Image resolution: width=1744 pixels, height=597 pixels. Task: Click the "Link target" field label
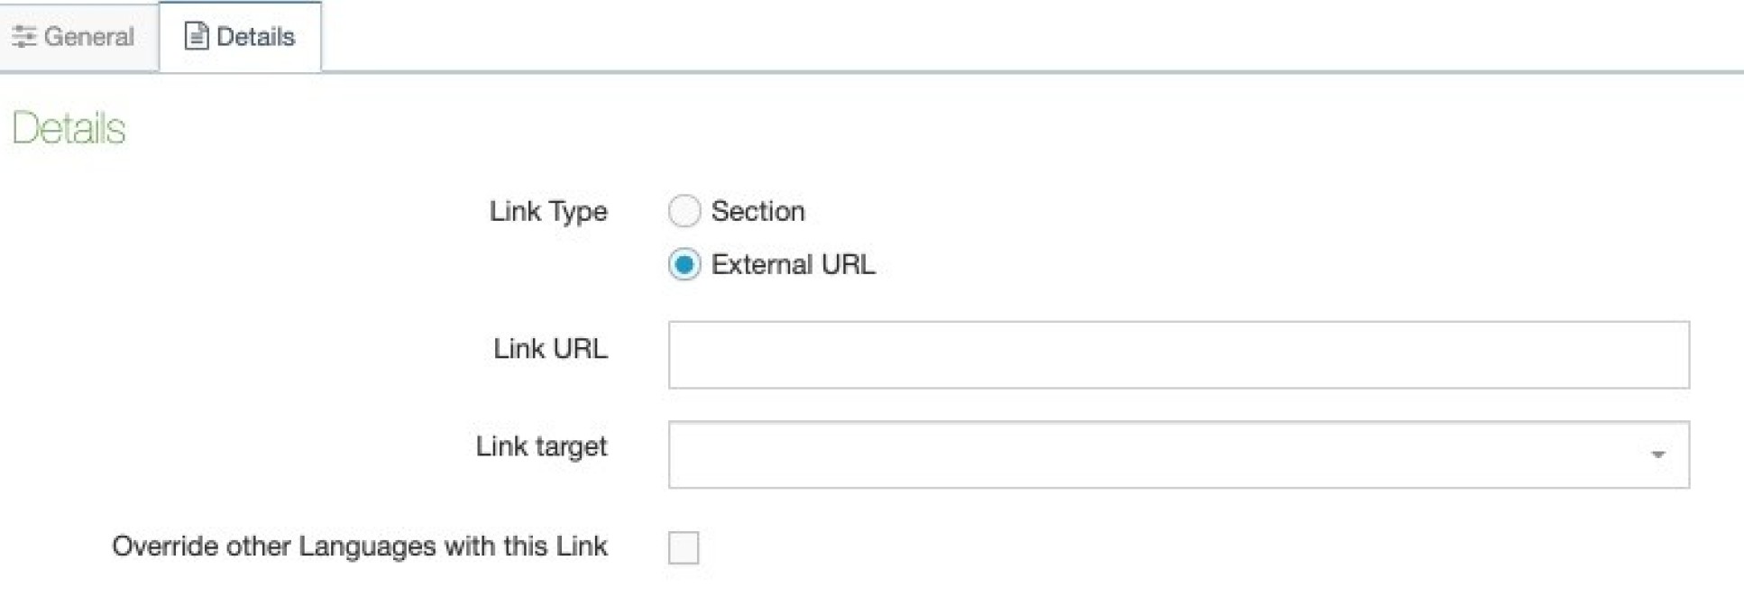[x=541, y=446]
